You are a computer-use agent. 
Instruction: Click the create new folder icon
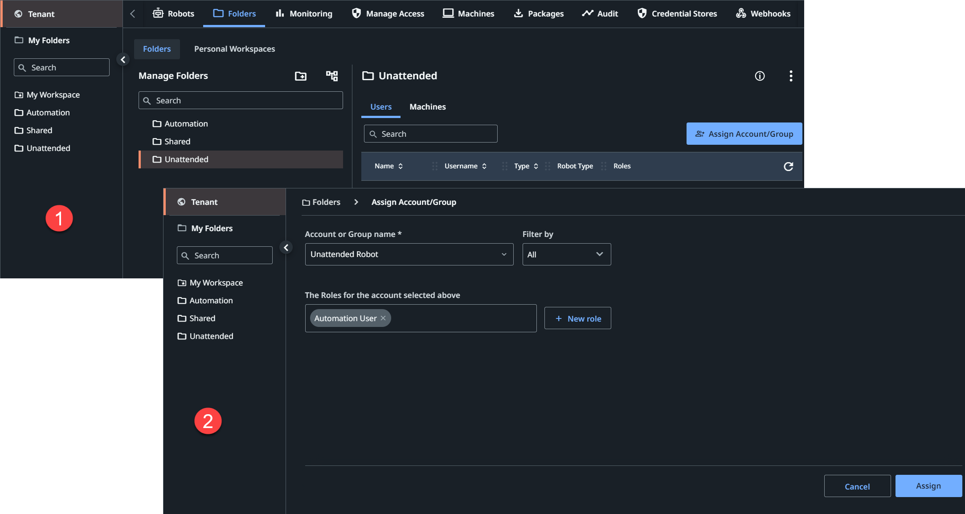click(x=301, y=76)
